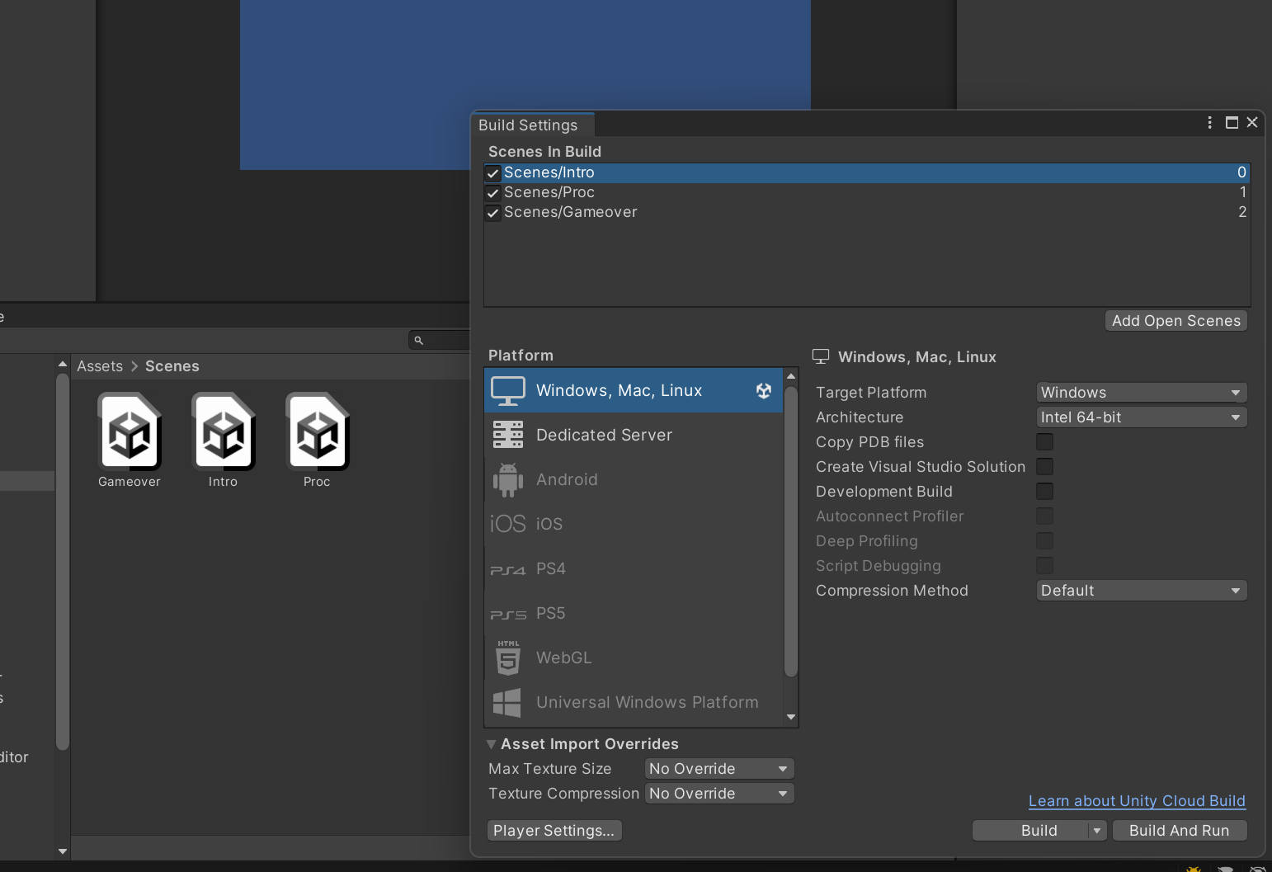
Task: Click platform list scroll up arrow
Action: [791, 376]
